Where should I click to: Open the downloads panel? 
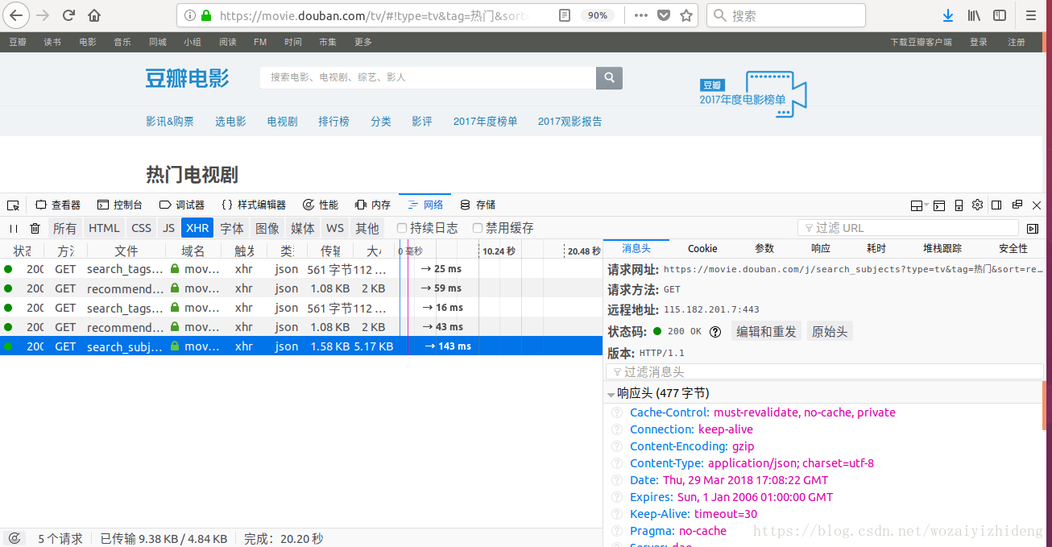pyautogui.click(x=948, y=15)
